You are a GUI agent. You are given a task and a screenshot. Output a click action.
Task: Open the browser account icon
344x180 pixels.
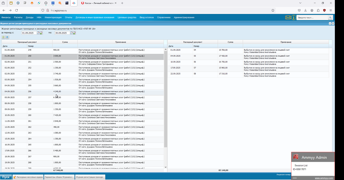pos(312,10)
